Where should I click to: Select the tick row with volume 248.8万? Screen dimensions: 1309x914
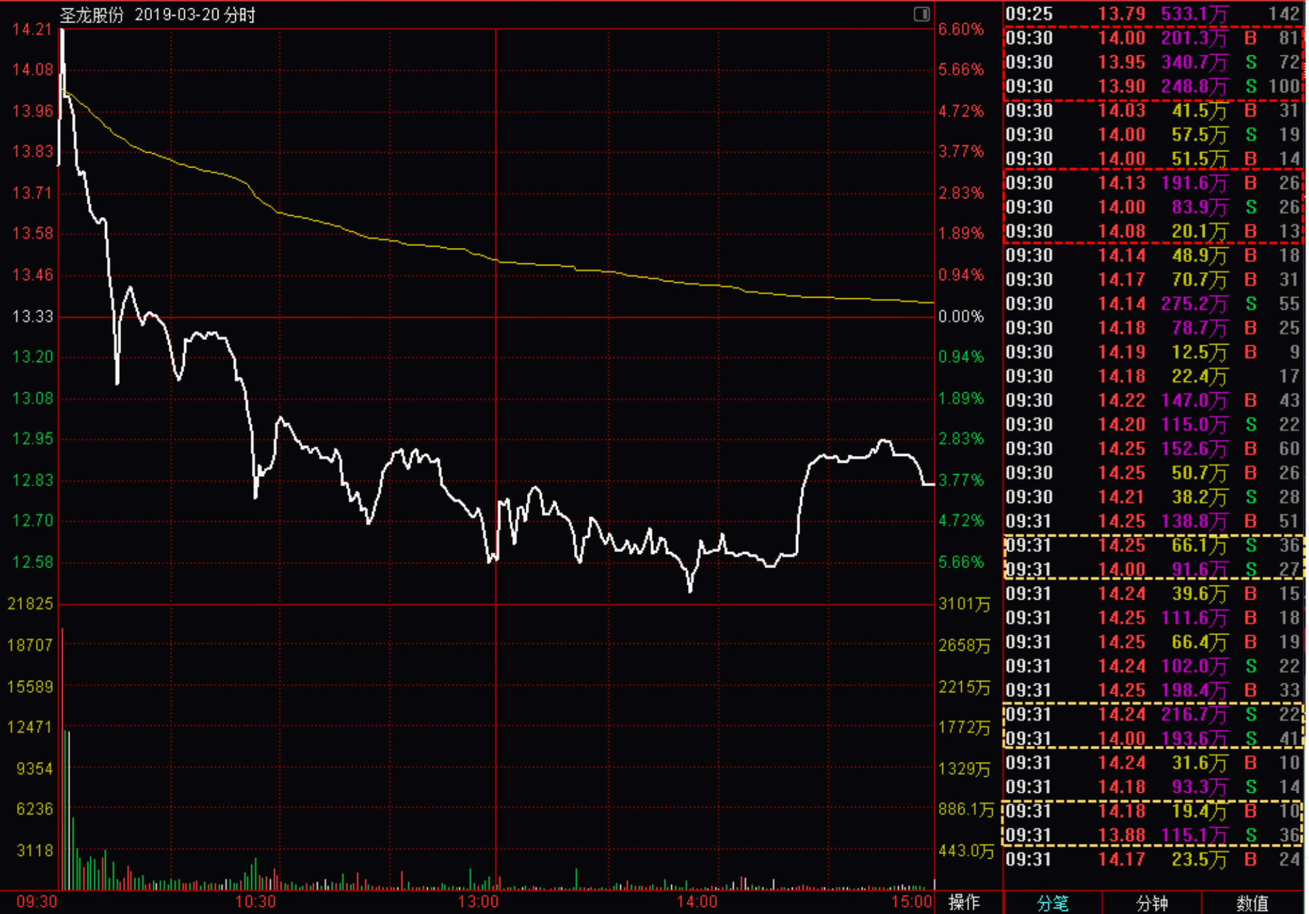point(1153,86)
